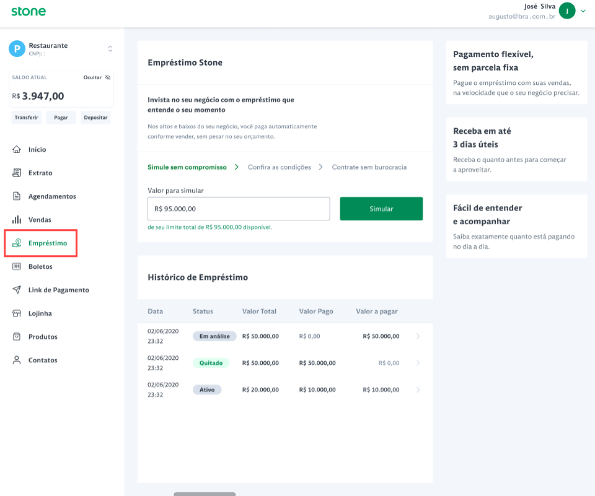The height and width of the screenshot is (496, 595).
Task: Click the José Silva user name
Action: 540,6
